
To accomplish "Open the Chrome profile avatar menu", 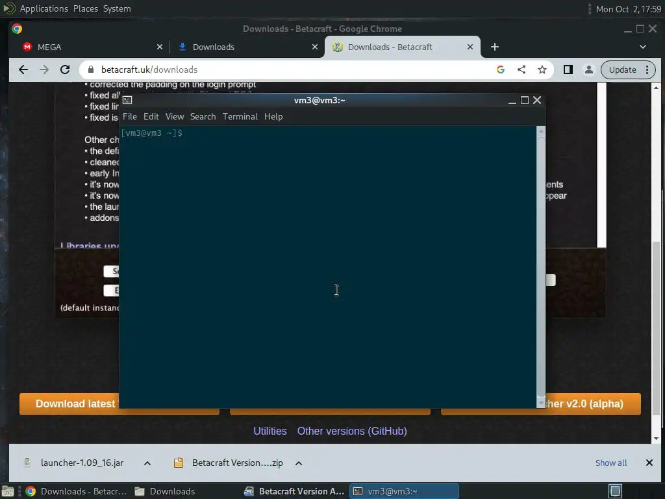I will pos(588,70).
